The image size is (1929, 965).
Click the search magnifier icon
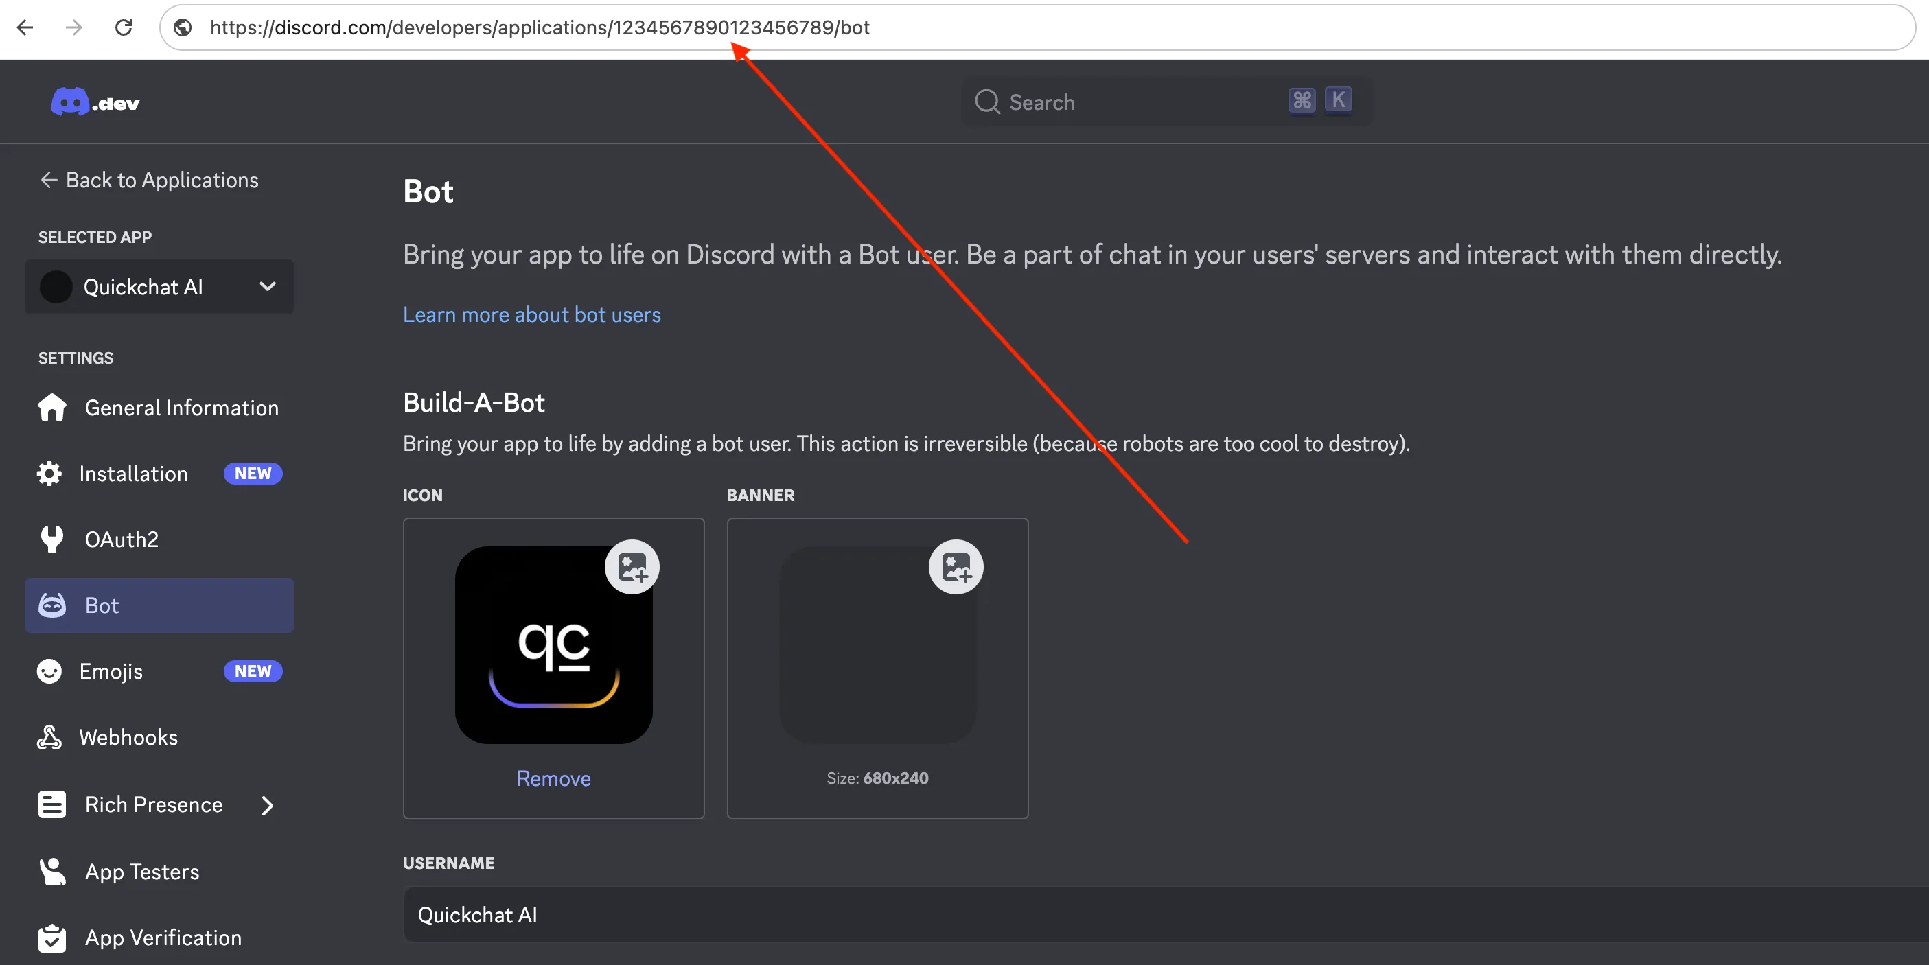[x=988, y=102]
